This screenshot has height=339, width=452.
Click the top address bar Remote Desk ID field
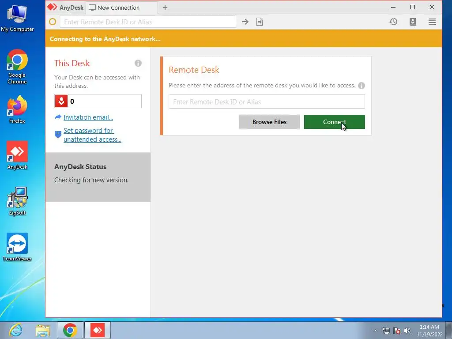coord(148,22)
